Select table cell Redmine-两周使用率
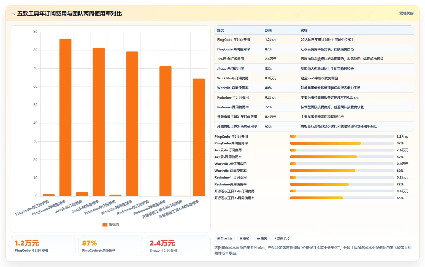The width and height of the screenshot is (425, 267). pos(233,107)
